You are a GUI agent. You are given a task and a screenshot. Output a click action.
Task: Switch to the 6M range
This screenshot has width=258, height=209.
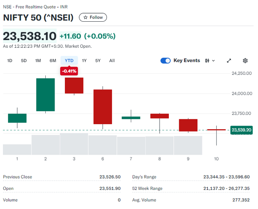(53, 61)
